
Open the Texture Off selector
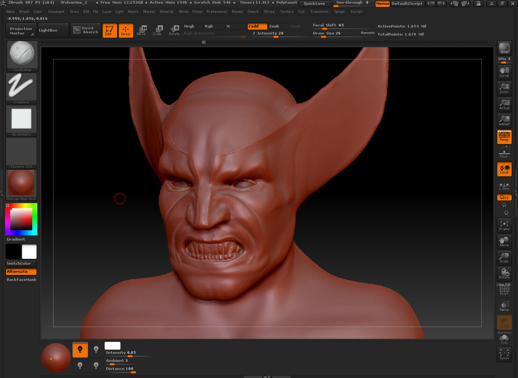point(22,153)
